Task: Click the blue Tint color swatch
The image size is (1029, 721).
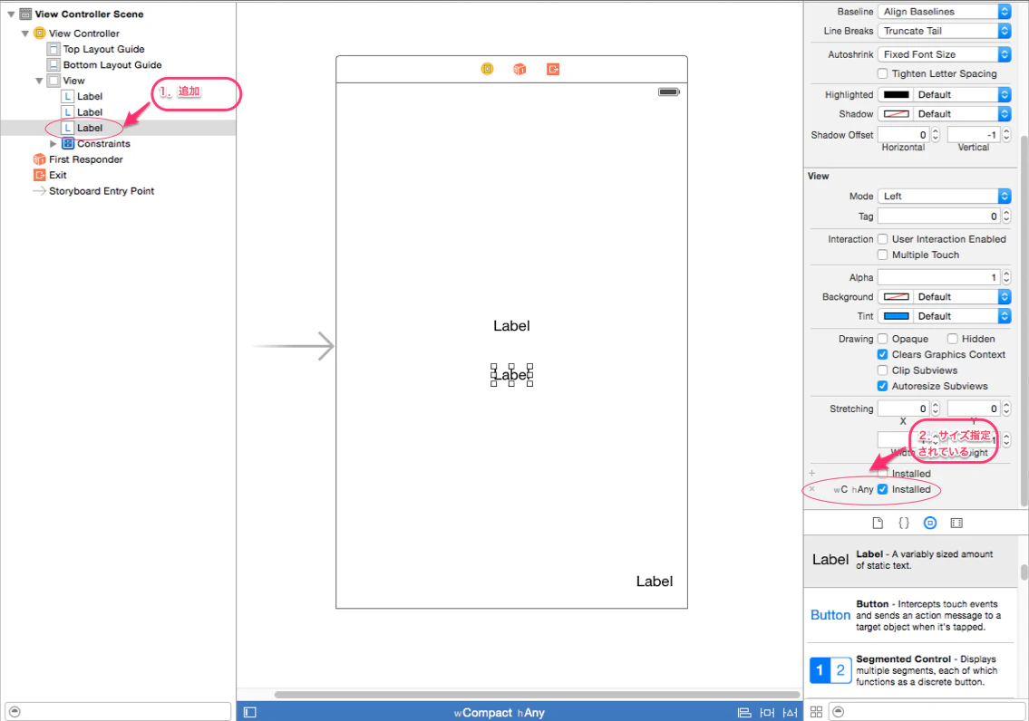Action: point(896,316)
